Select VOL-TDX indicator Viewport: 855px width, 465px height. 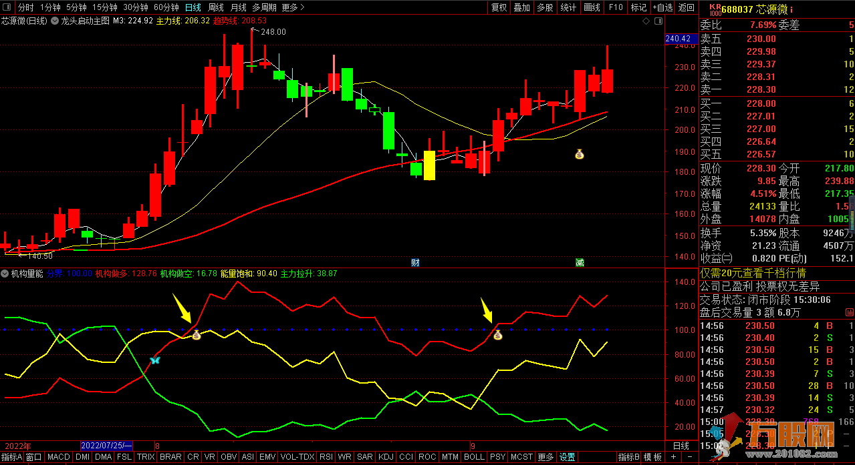pos(297,457)
